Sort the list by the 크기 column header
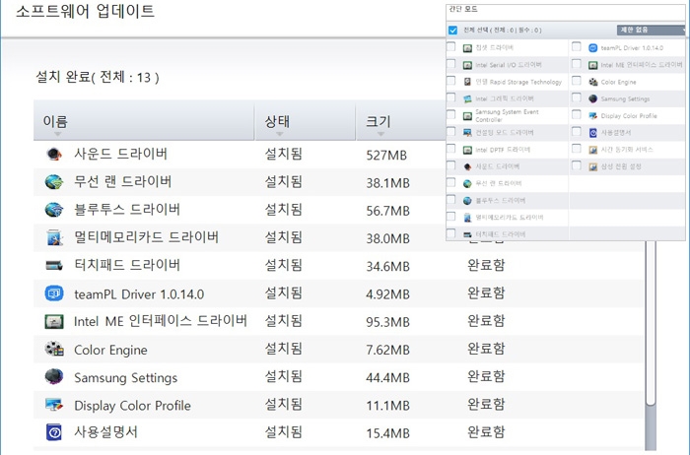 [401, 121]
